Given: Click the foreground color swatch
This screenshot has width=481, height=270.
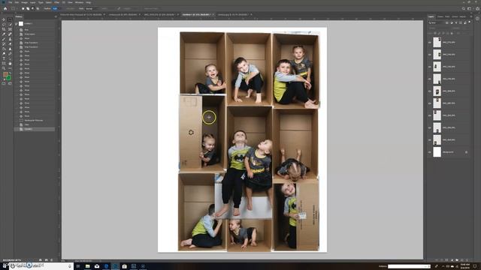Looking at the screenshot, I should pyautogui.click(x=5, y=74).
